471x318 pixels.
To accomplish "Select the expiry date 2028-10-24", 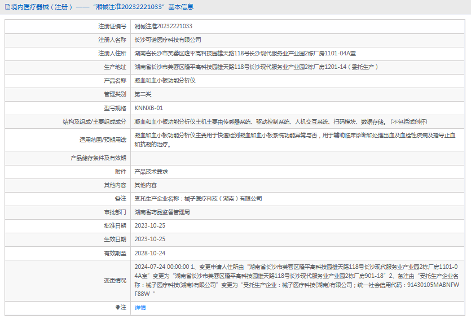I will [150, 253].
